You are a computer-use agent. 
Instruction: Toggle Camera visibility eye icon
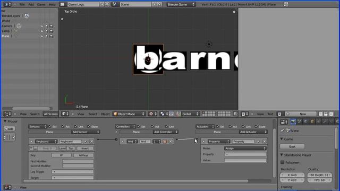tap(42, 26)
